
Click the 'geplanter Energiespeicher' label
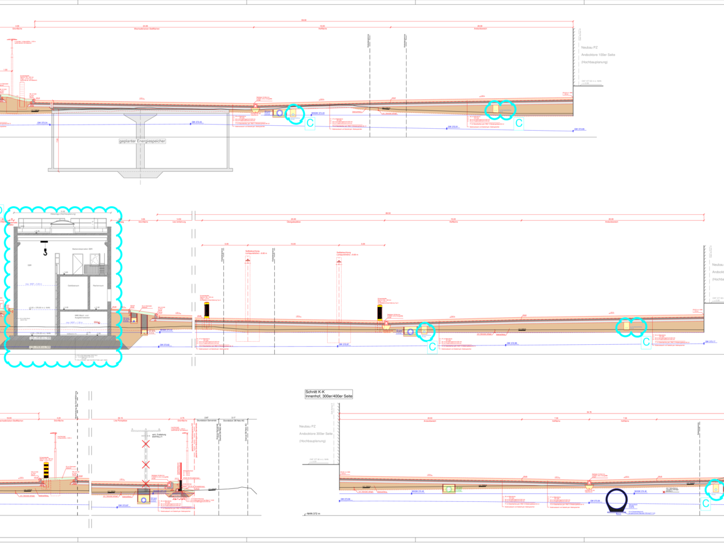[x=143, y=141]
